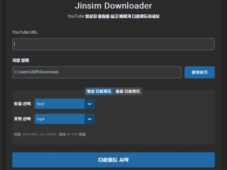Screen dimensions: 227x170
Task: Click the chevron icon on 포맷 선택 dropdown
Action: 89,119
